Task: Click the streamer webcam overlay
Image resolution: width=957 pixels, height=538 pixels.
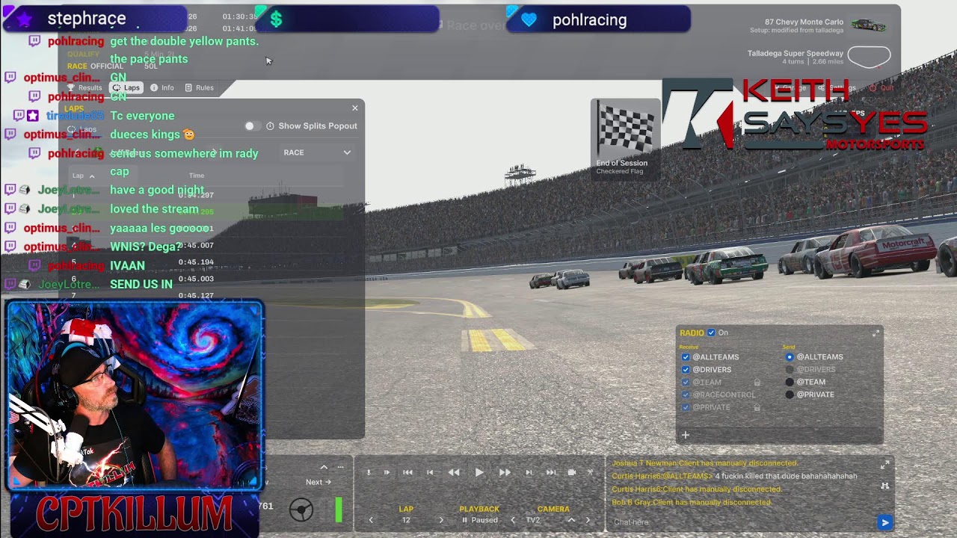Action: coord(135,395)
